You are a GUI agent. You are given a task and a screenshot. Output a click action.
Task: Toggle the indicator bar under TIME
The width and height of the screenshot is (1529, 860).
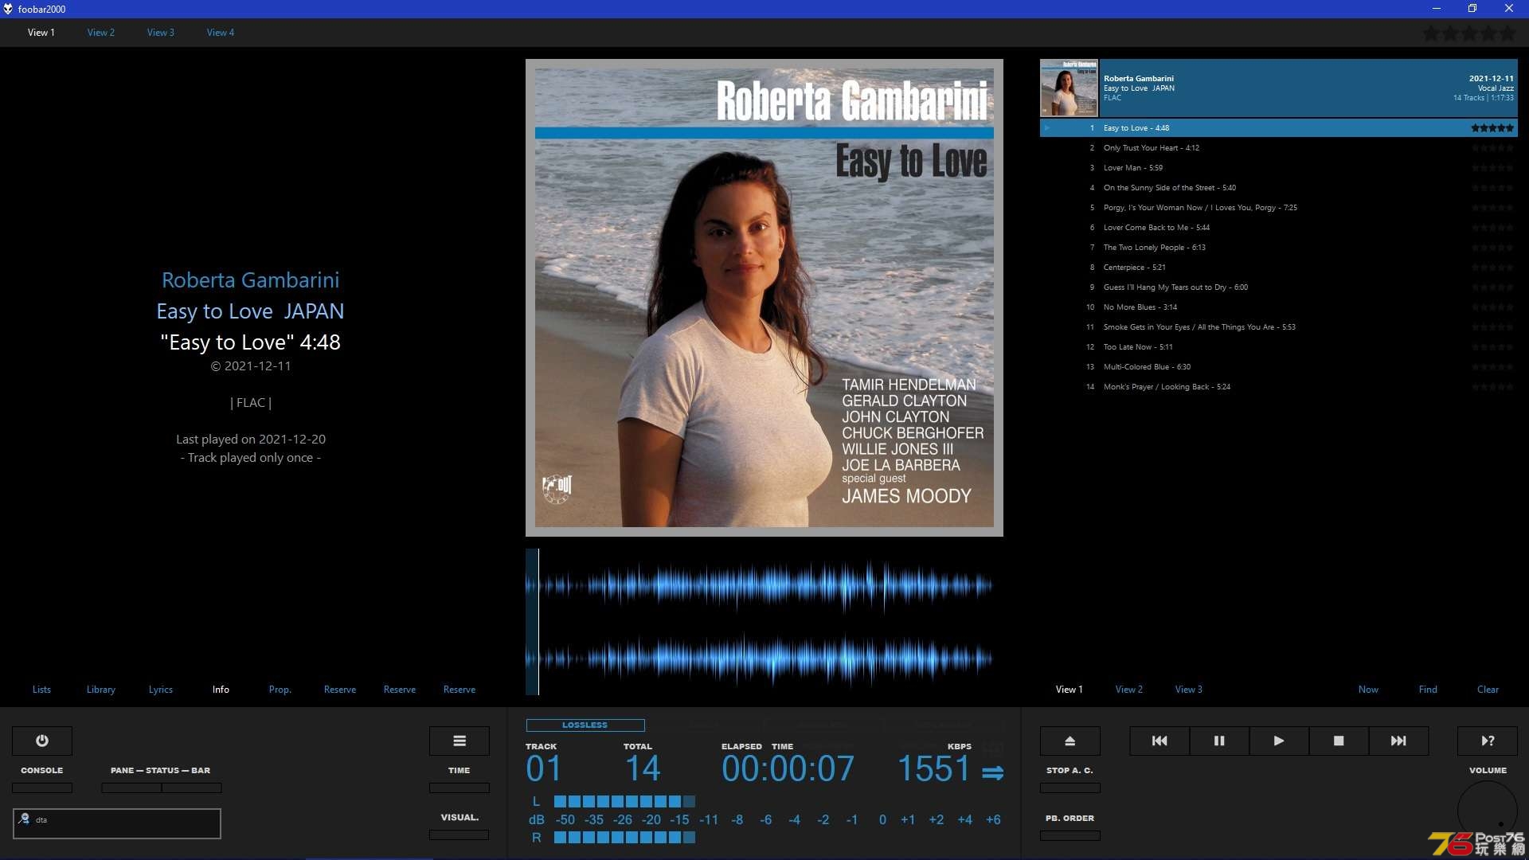click(x=459, y=788)
